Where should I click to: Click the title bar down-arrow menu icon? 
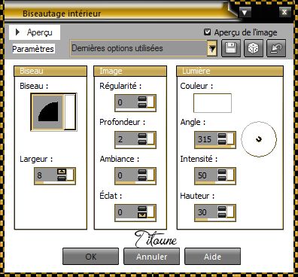[245, 13]
